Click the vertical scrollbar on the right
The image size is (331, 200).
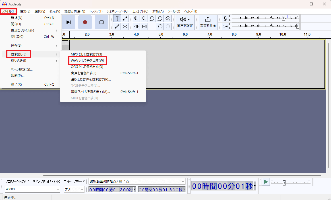click(329, 105)
